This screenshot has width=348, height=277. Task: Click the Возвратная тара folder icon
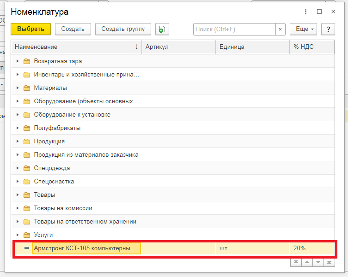(x=27, y=61)
